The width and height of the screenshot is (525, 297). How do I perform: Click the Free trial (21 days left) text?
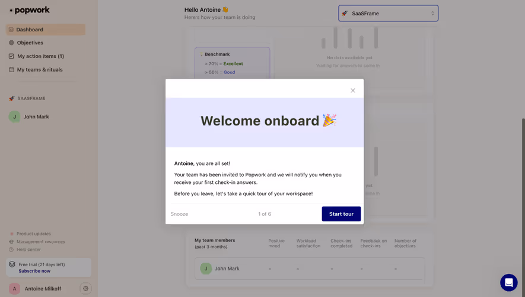pyautogui.click(x=42, y=264)
